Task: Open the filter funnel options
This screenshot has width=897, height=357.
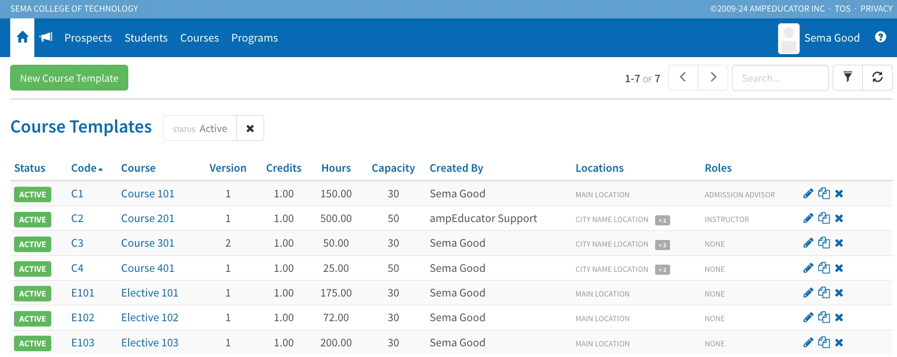Action: click(x=848, y=77)
